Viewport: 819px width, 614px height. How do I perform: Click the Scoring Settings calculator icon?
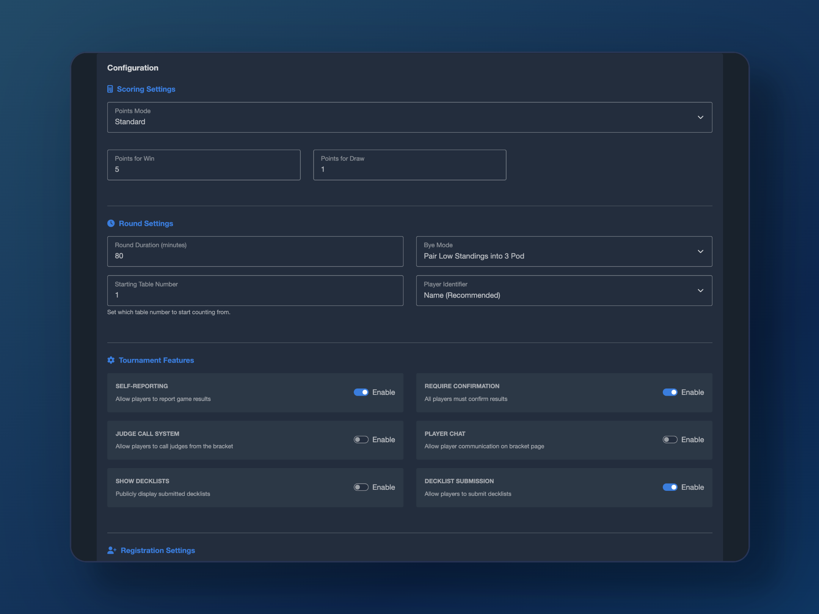click(110, 89)
